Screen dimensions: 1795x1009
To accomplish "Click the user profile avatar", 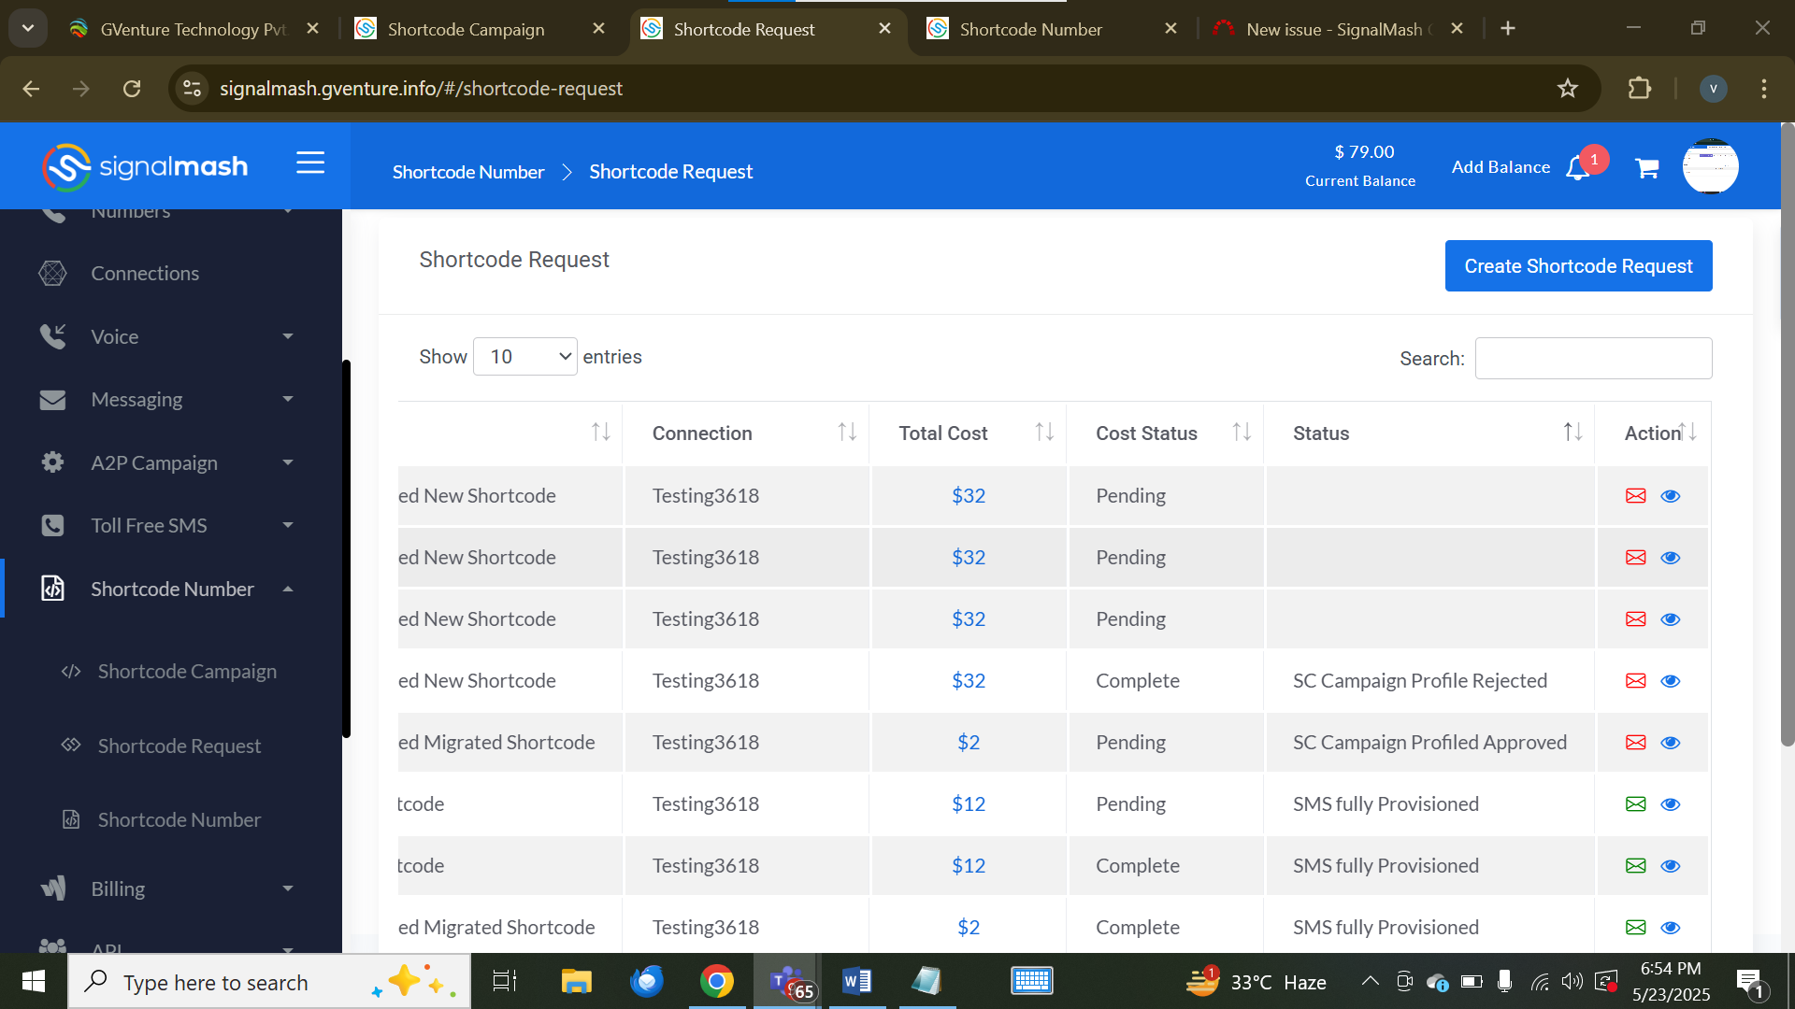I will [1710, 166].
